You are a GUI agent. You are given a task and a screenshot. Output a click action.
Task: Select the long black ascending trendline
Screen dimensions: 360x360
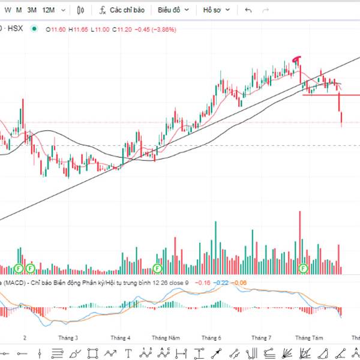click(x=180, y=139)
